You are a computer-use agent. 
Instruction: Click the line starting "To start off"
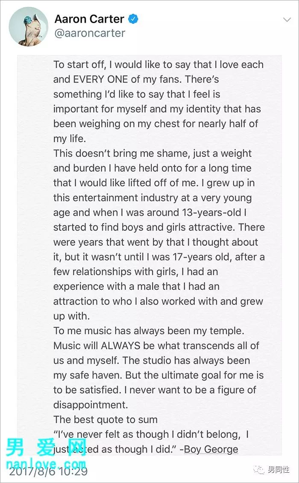(158, 65)
